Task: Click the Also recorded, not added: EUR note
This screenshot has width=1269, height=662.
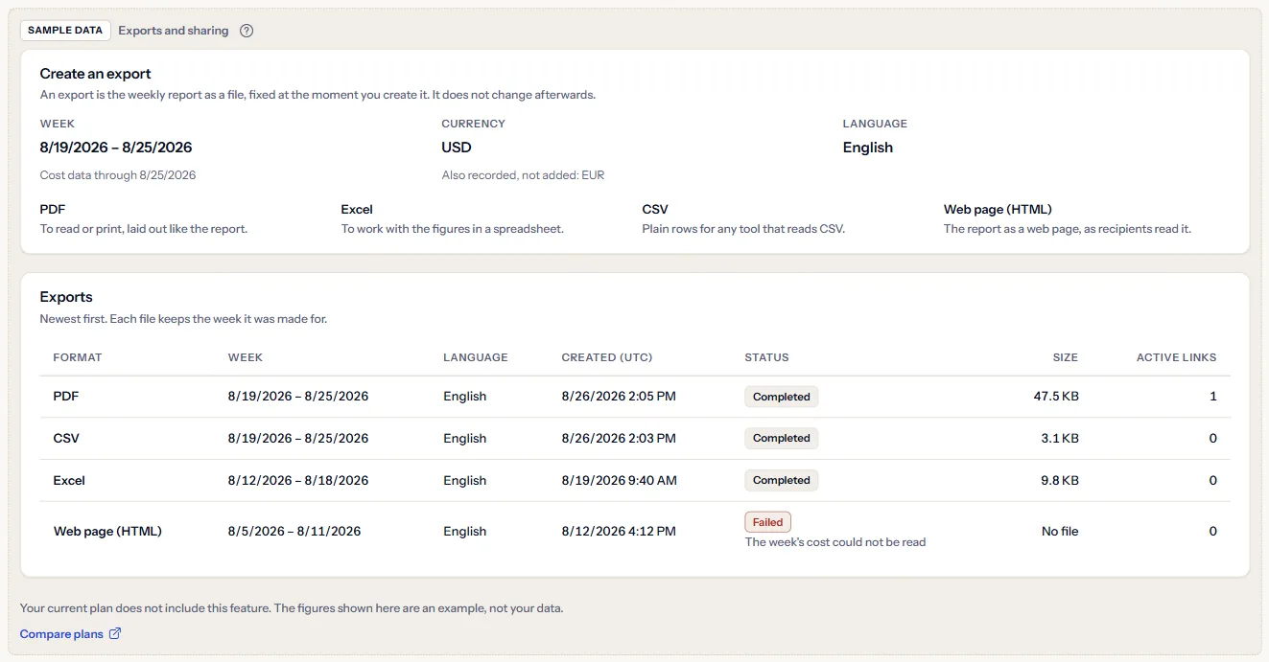Action: [523, 175]
